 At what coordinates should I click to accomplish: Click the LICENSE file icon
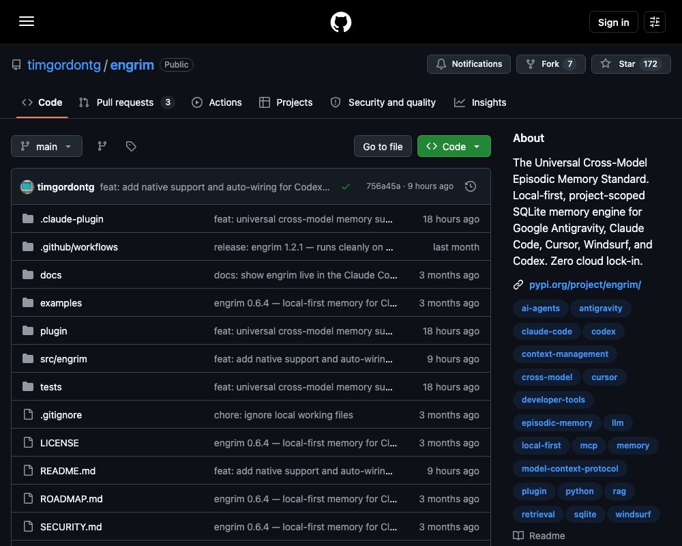pyautogui.click(x=28, y=442)
